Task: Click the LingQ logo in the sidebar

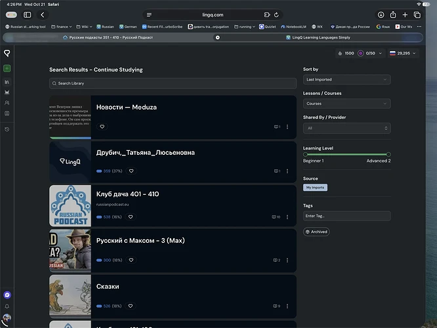Action: tap(7, 53)
